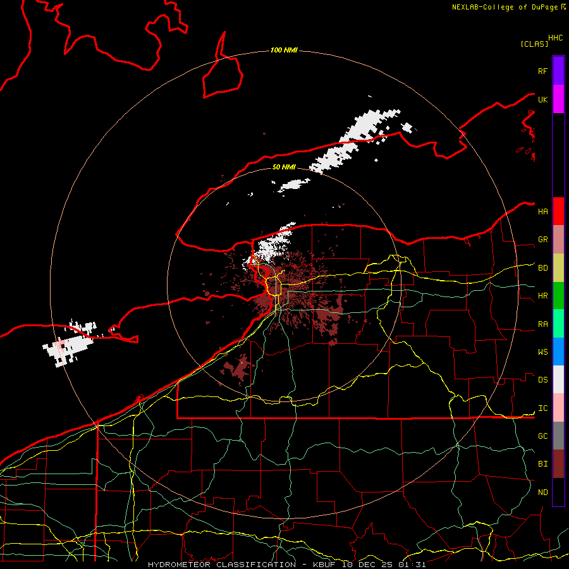Viewport: 569px width, 569px height.
Task: Click the ND legend label
Action: click(542, 493)
